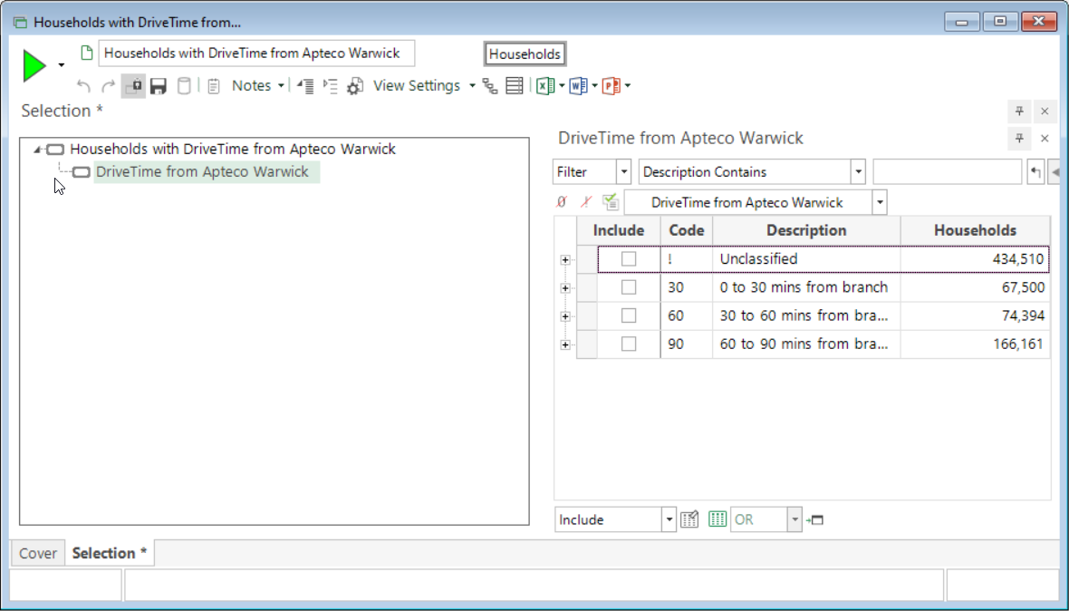Click the selection title input field
This screenshot has width=1069, height=611.
coord(256,53)
